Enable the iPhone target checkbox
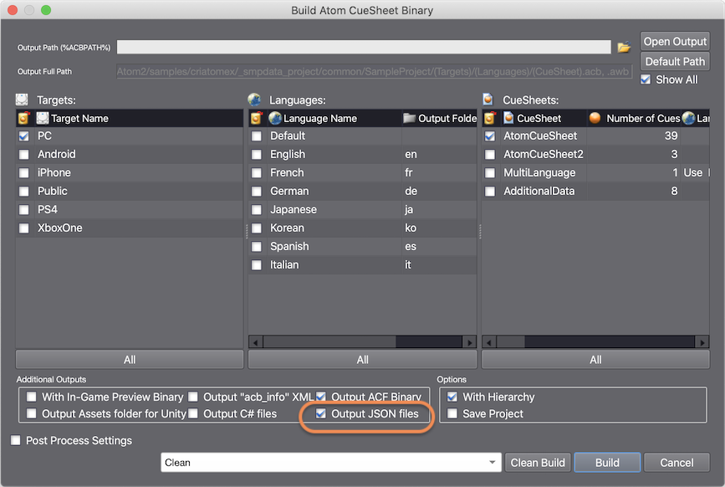Image resolution: width=725 pixels, height=487 pixels. tap(24, 173)
